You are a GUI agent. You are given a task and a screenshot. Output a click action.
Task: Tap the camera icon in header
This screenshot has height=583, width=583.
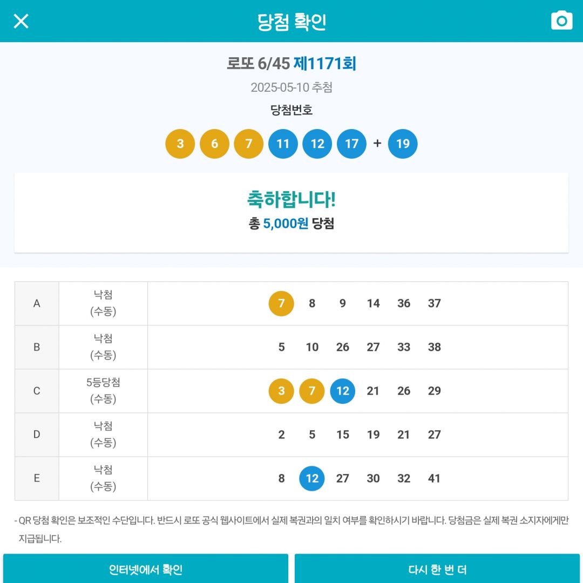tap(561, 21)
